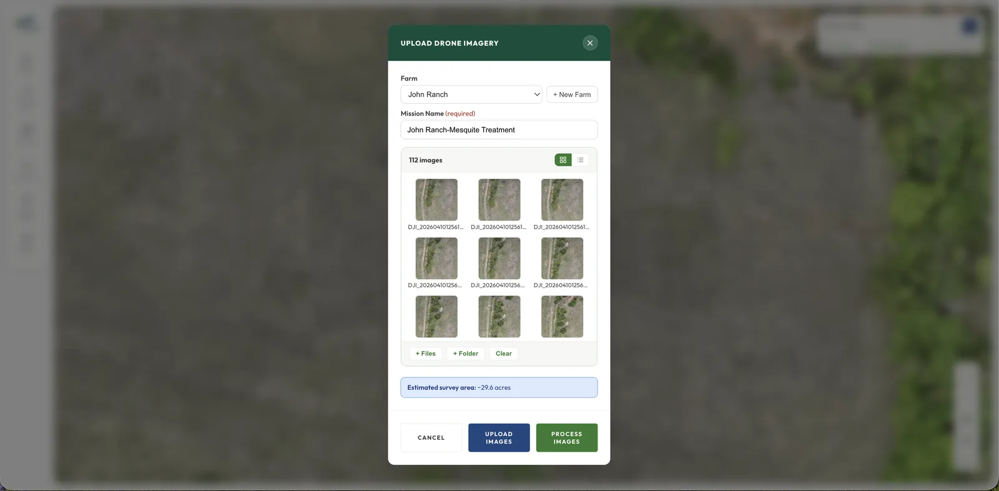Switch to grid view of images
The height and width of the screenshot is (491, 999).
pos(563,160)
